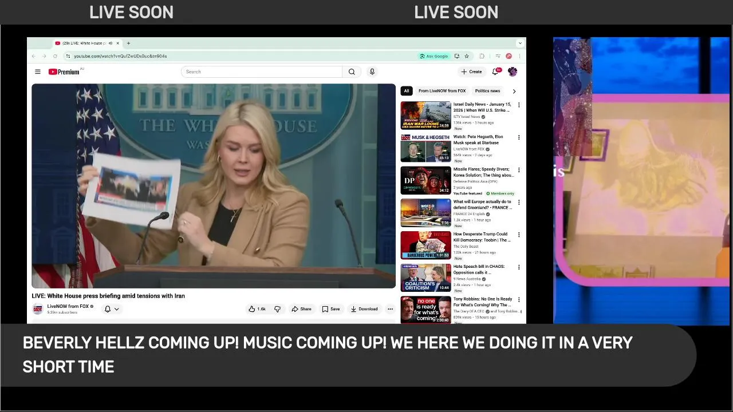Open LiveNOW from FOX channel name

point(68,307)
